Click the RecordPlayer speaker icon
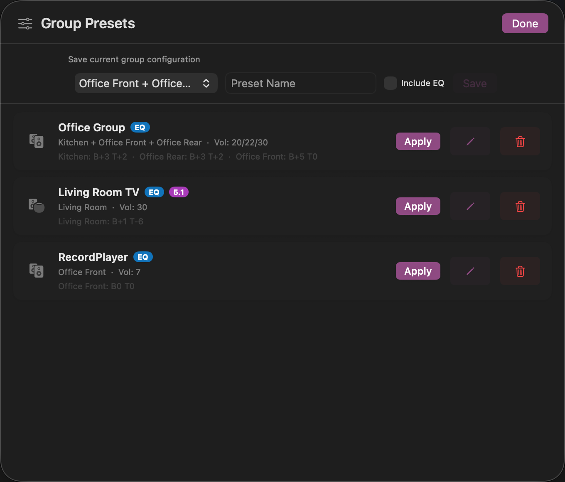 (x=37, y=271)
